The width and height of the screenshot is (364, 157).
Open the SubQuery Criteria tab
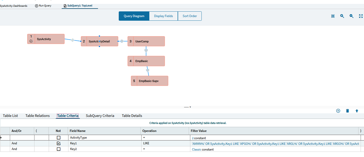[x=100, y=116]
